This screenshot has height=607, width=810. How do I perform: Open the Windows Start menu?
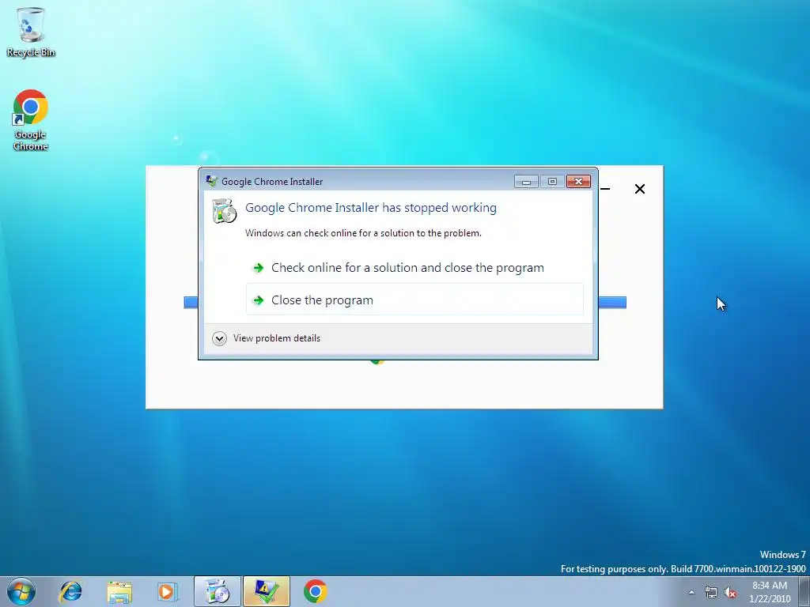21,591
